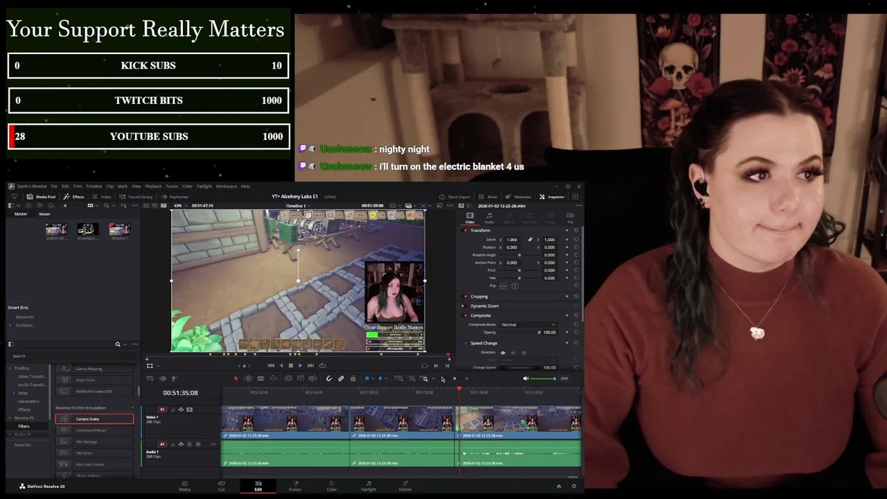This screenshot has height=499, width=887.
Task: Toggle the Cropping section enable switch
Action: pos(465,297)
